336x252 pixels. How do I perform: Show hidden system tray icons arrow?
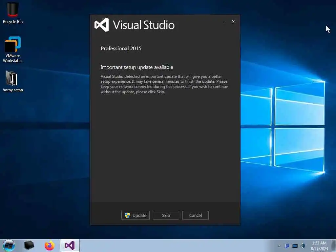[x=279, y=246]
